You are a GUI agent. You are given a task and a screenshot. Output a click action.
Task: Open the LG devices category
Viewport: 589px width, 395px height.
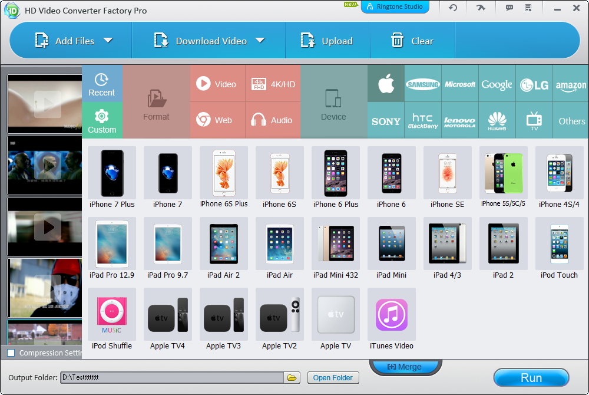[534, 84]
